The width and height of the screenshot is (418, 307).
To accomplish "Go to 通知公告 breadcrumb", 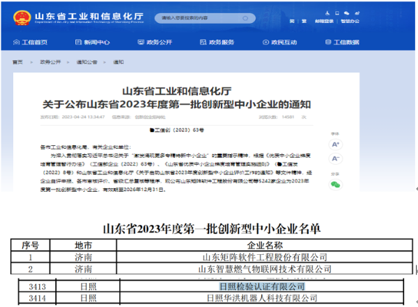I will pos(87,62).
